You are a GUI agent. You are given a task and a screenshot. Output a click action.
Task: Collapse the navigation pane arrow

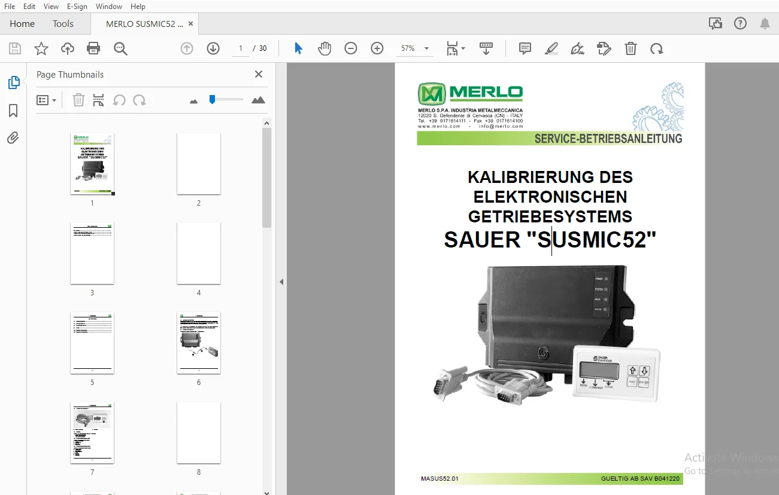(x=281, y=282)
